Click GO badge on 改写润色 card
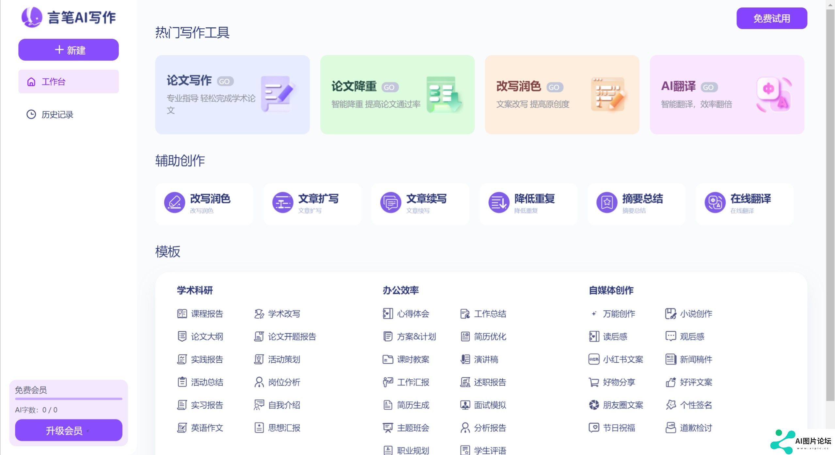This screenshot has height=455, width=835. pos(555,87)
